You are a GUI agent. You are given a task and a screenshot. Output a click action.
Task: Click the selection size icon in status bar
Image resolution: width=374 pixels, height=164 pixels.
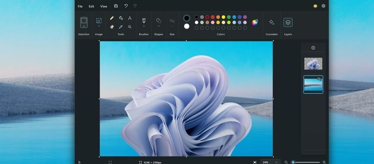pyautogui.click(x=110, y=162)
